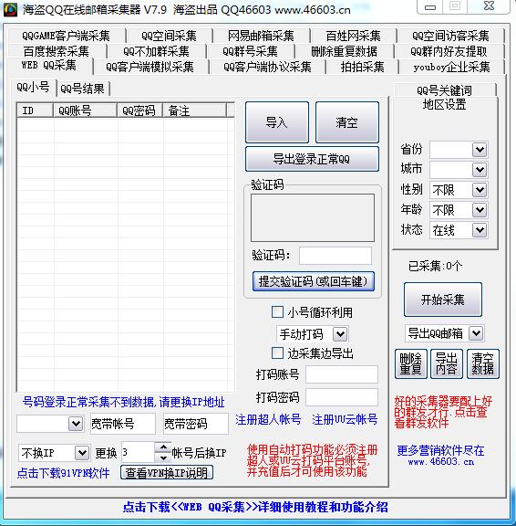Click the QQ账号 column header
The image size is (516, 526).
coord(85,110)
